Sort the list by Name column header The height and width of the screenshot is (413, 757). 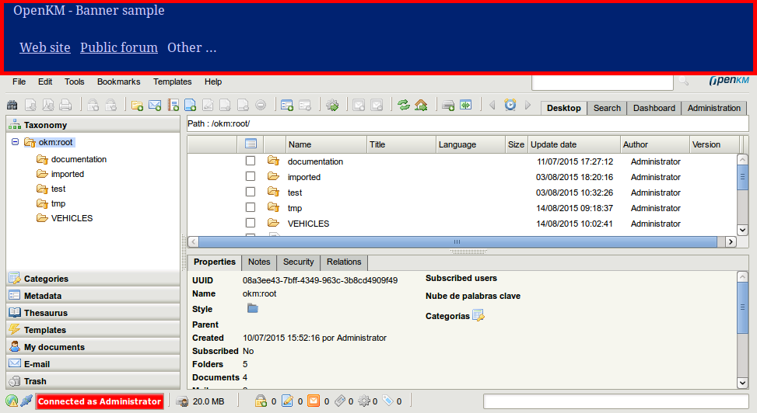coord(326,144)
